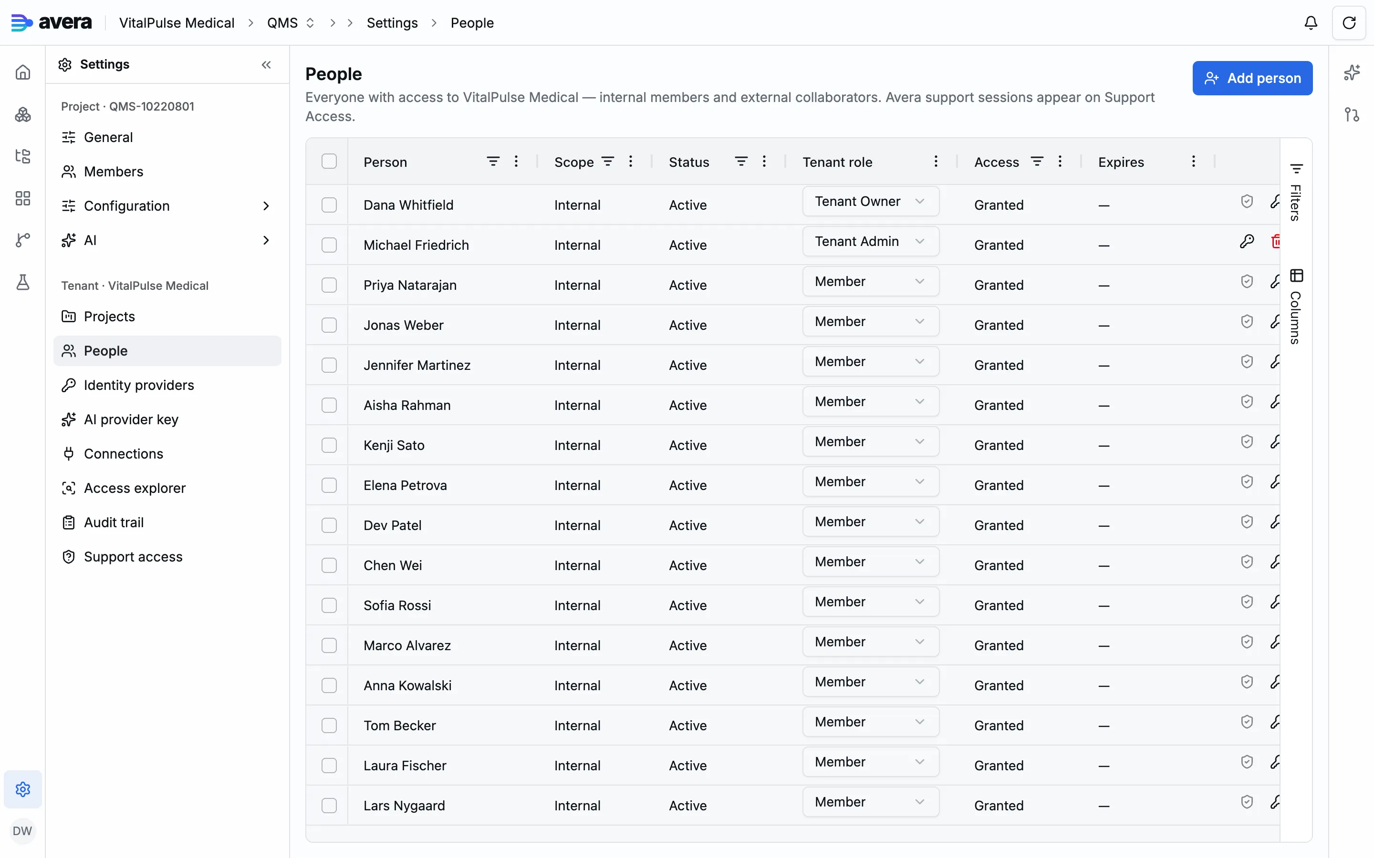Open Support access settings
The height and width of the screenshot is (858, 1374).
coord(167,557)
